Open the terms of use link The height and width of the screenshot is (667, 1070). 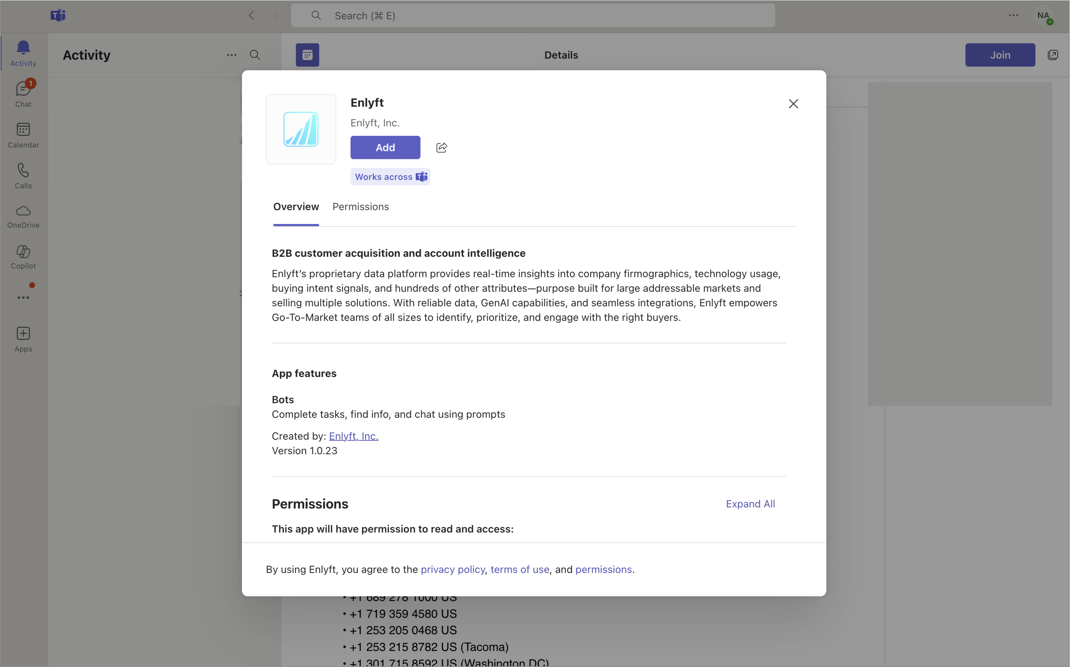[x=520, y=569]
